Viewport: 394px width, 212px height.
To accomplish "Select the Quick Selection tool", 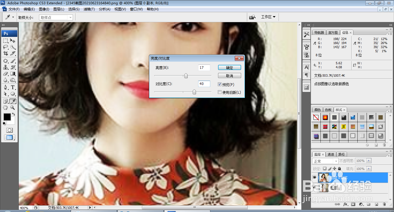I will (13, 47).
